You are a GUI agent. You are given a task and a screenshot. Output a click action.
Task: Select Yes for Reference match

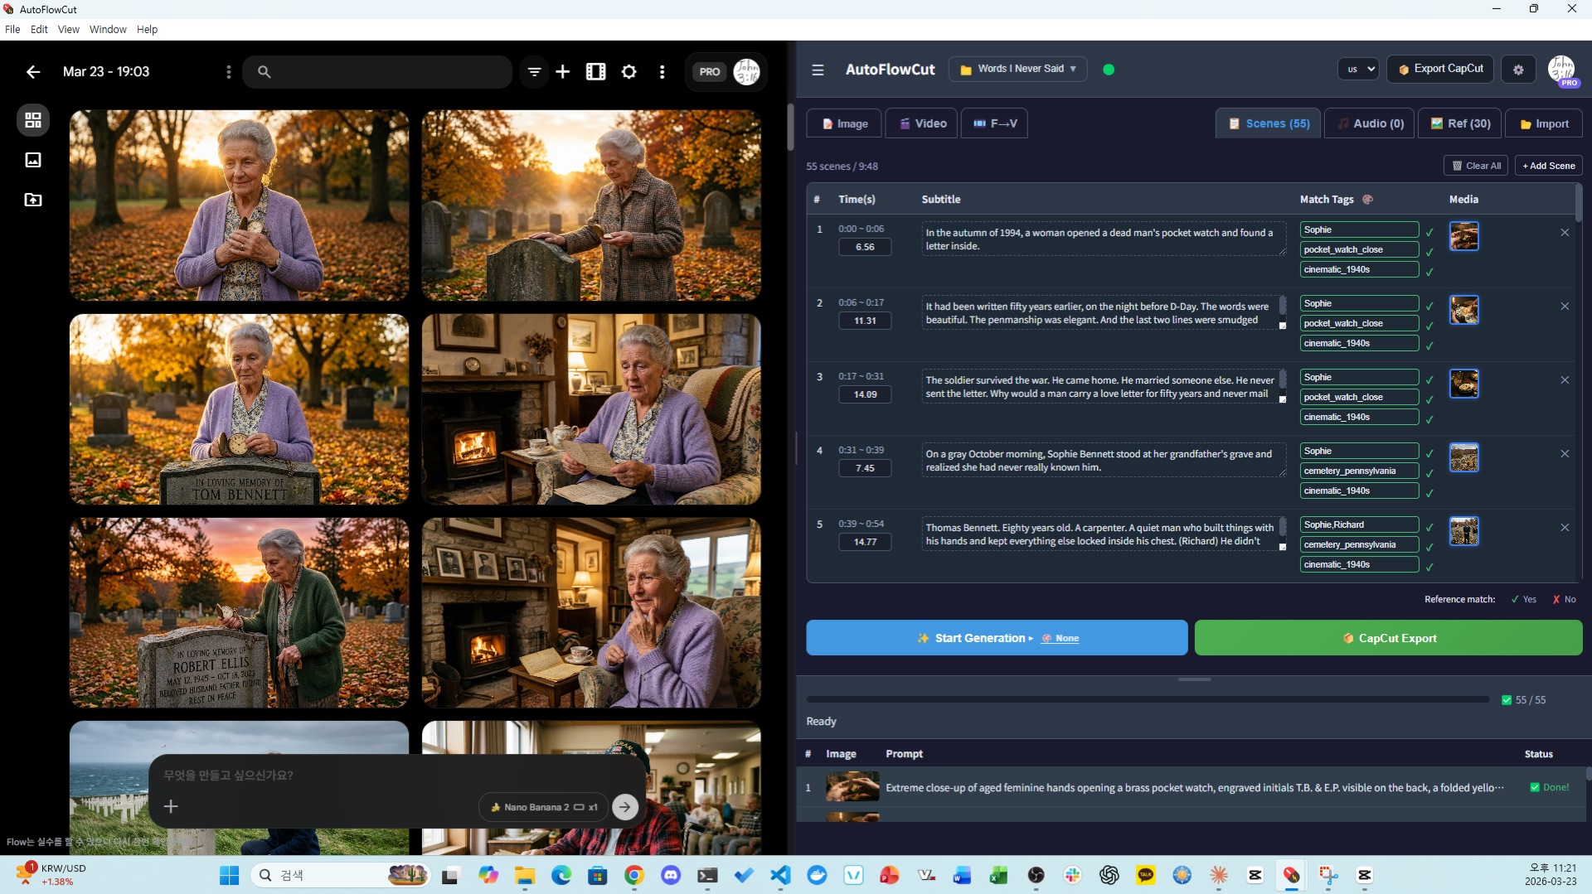coord(1523,599)
